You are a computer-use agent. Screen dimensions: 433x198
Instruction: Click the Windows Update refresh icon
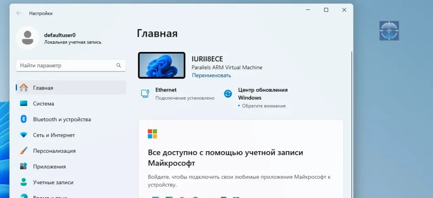[x=228, y=94]
